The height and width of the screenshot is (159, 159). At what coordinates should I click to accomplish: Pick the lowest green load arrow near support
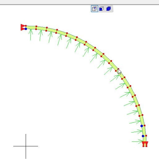coord(137,141)
